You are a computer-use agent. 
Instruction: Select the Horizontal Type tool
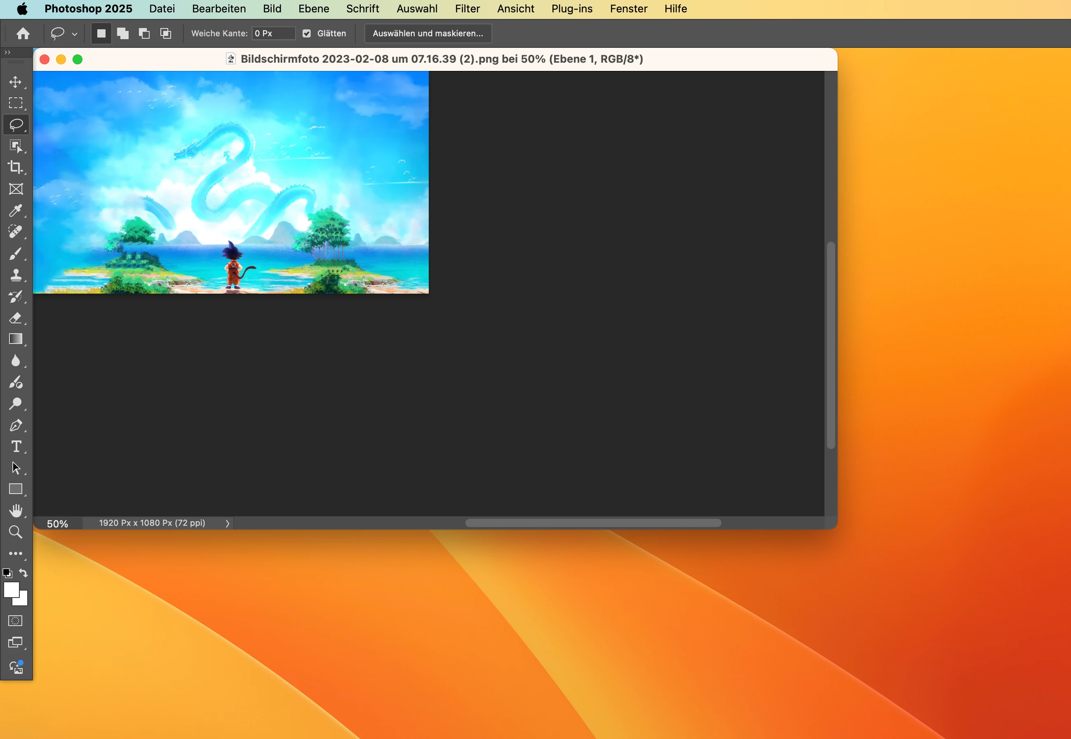coord(15,446)
